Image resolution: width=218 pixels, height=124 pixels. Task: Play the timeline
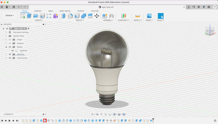coord(10,121)
